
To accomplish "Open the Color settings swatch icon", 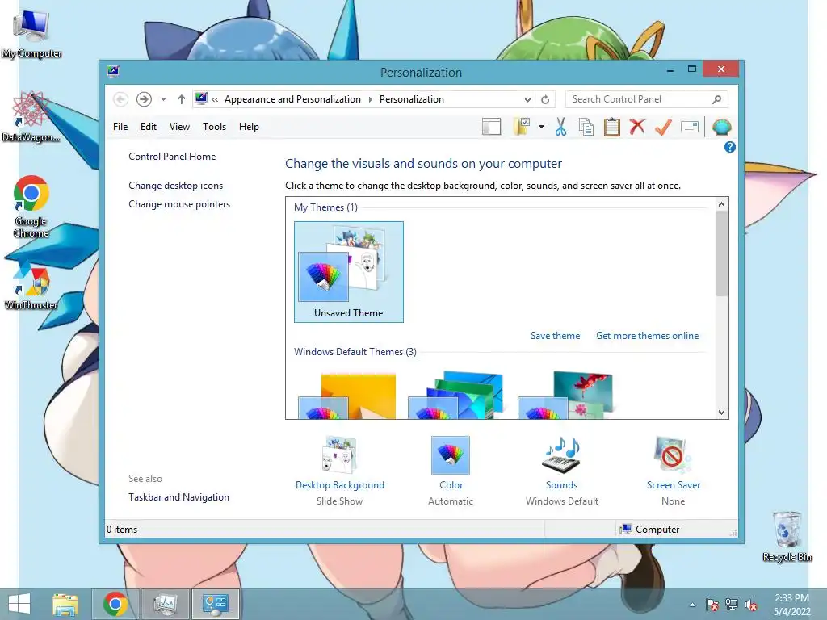I will 451,455.
